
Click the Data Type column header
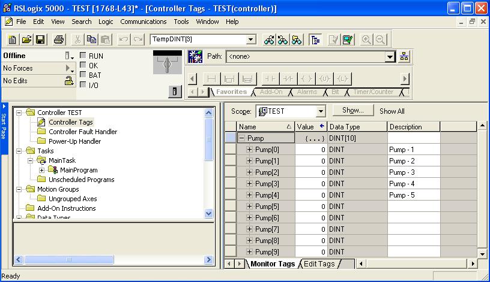pyautogui.click(x=357, y=127)
